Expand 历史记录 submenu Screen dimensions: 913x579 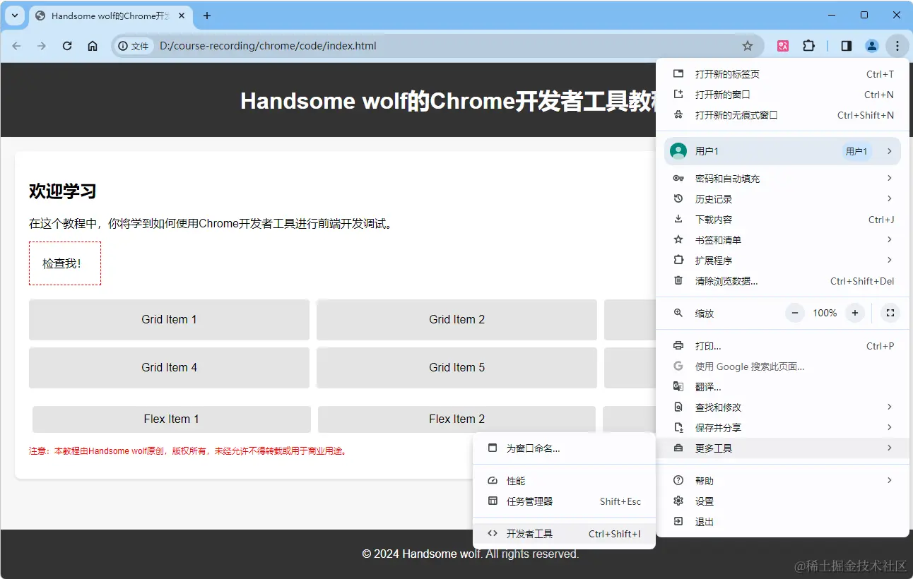[x=782, y=199]
